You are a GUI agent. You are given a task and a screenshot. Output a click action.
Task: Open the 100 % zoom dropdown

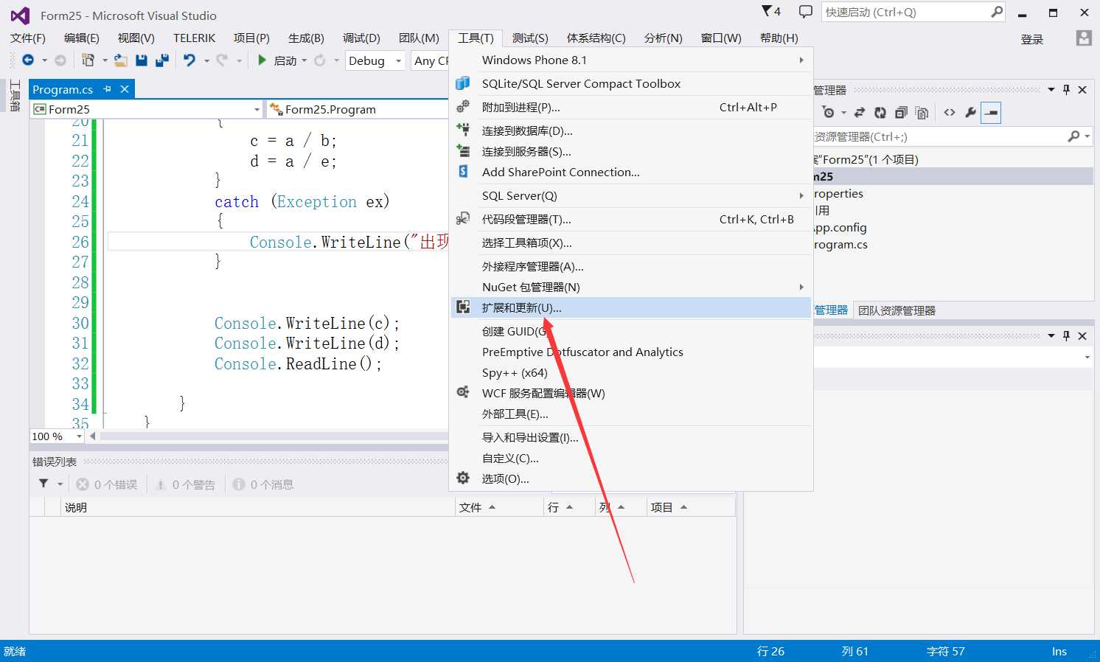point(57,436)
